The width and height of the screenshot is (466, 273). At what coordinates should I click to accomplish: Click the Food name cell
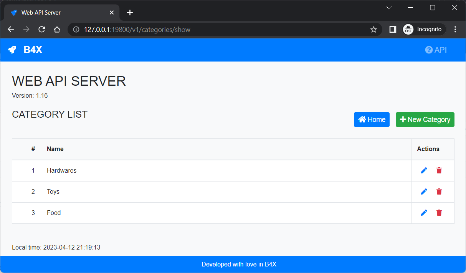[226, 213]
